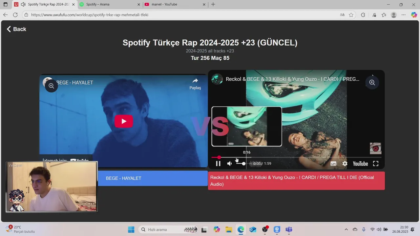This screenshot has height=236, width=420.
Task: Share the BEGE - HAYALET video via Paylaş
Action: click(x=195, y=84)
